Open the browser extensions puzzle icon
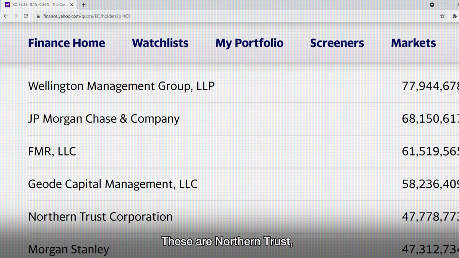This screenshot has height=258, width=459. (454, 16)
